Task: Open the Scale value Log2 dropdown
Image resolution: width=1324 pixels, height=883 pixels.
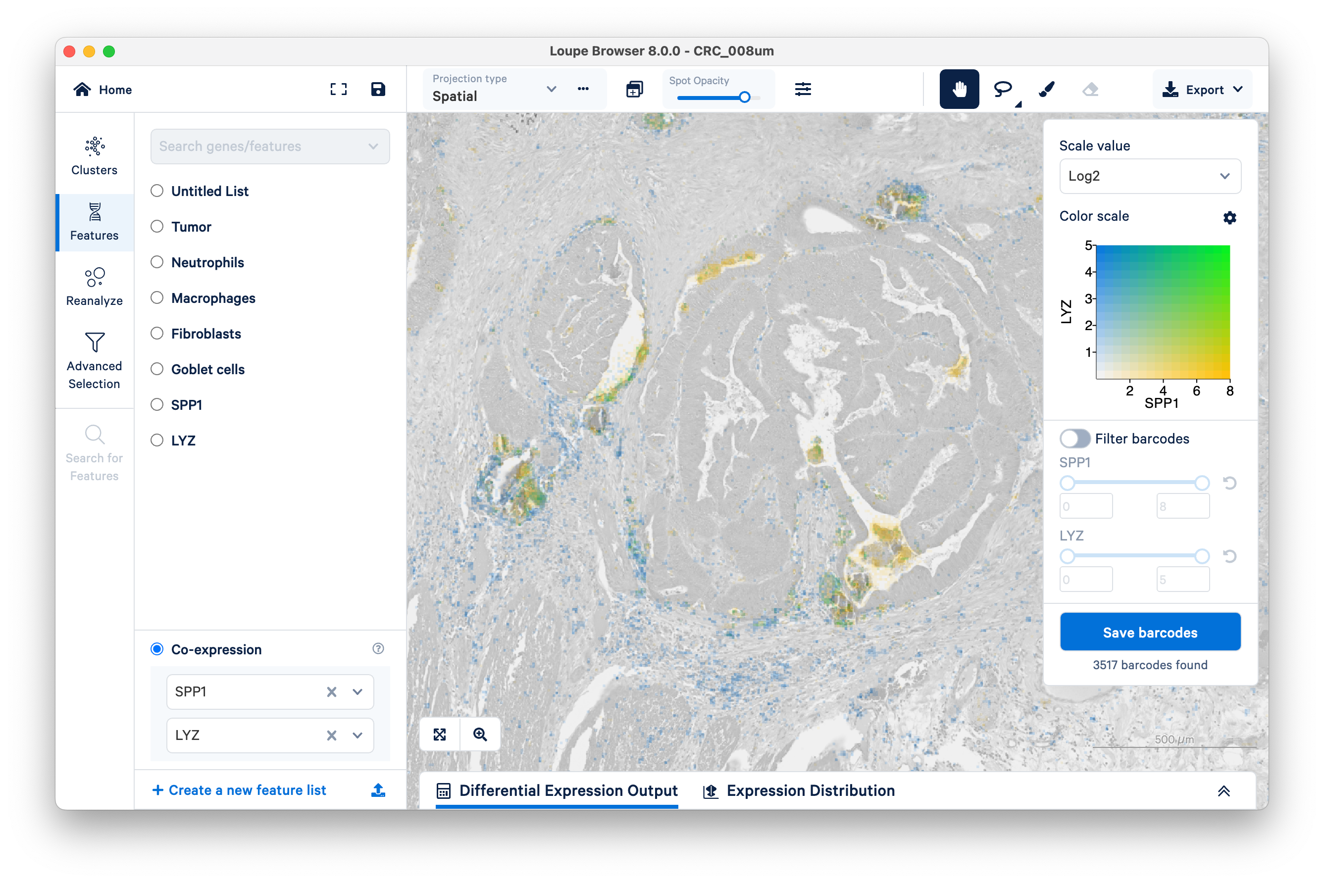Action: coord(1149,176)
